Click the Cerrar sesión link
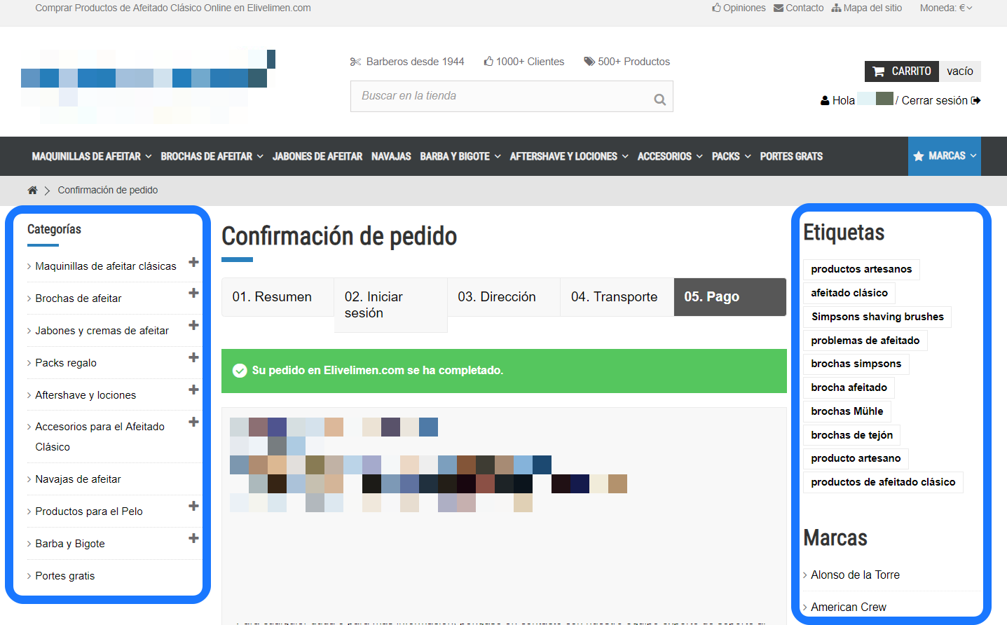1007x625 pixels. point(936,100)
